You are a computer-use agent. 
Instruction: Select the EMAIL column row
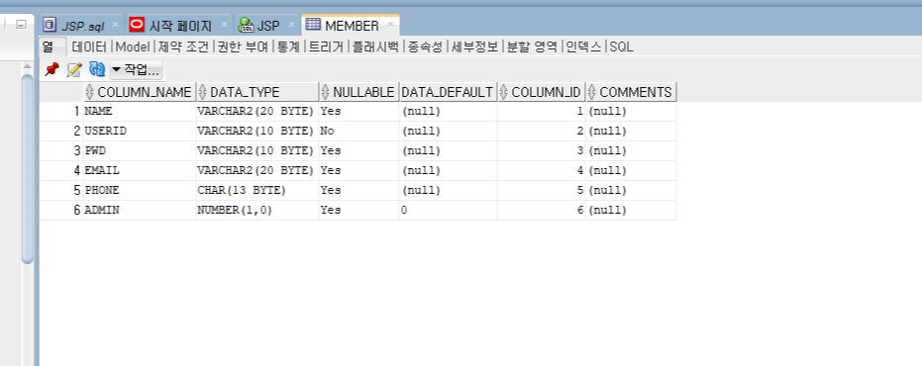click(358, 170)
